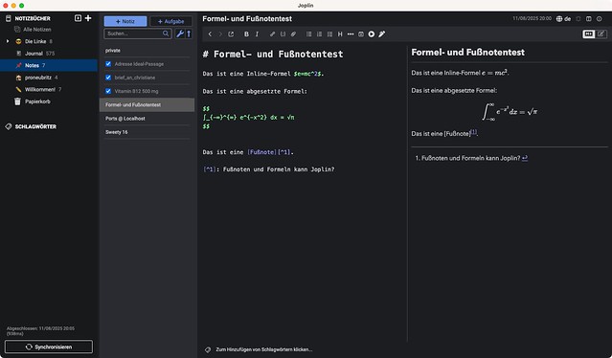The height and width of the screenshot is (358, 612).
Task: Click the tag icon at the editor bottom
Action: (208, 349)
